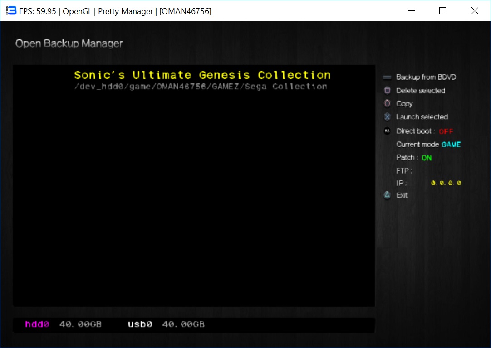The height and width of the screenshot is (348, 491).
Task: Maximize the RPCS3 game window
Action: pos(442,10)
